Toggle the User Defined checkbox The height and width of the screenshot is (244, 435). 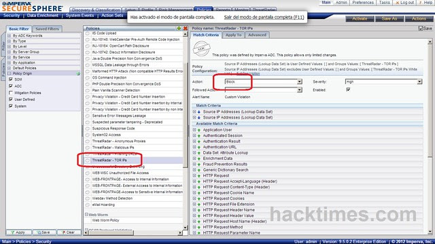tap(11, 100)
